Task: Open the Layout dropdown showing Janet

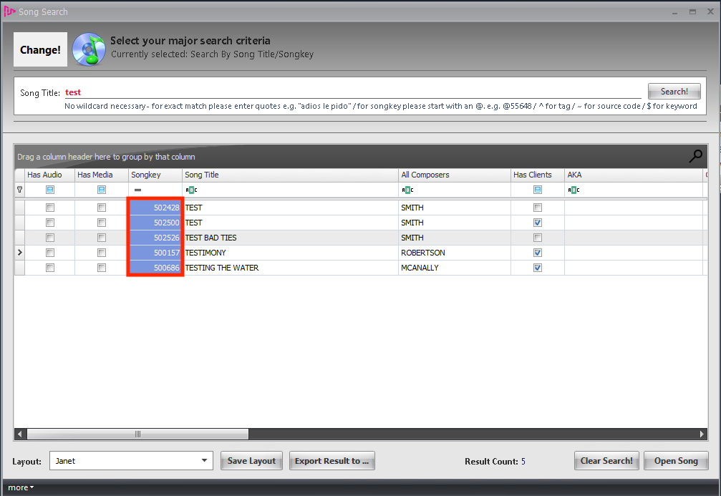Action: point(205,461)
